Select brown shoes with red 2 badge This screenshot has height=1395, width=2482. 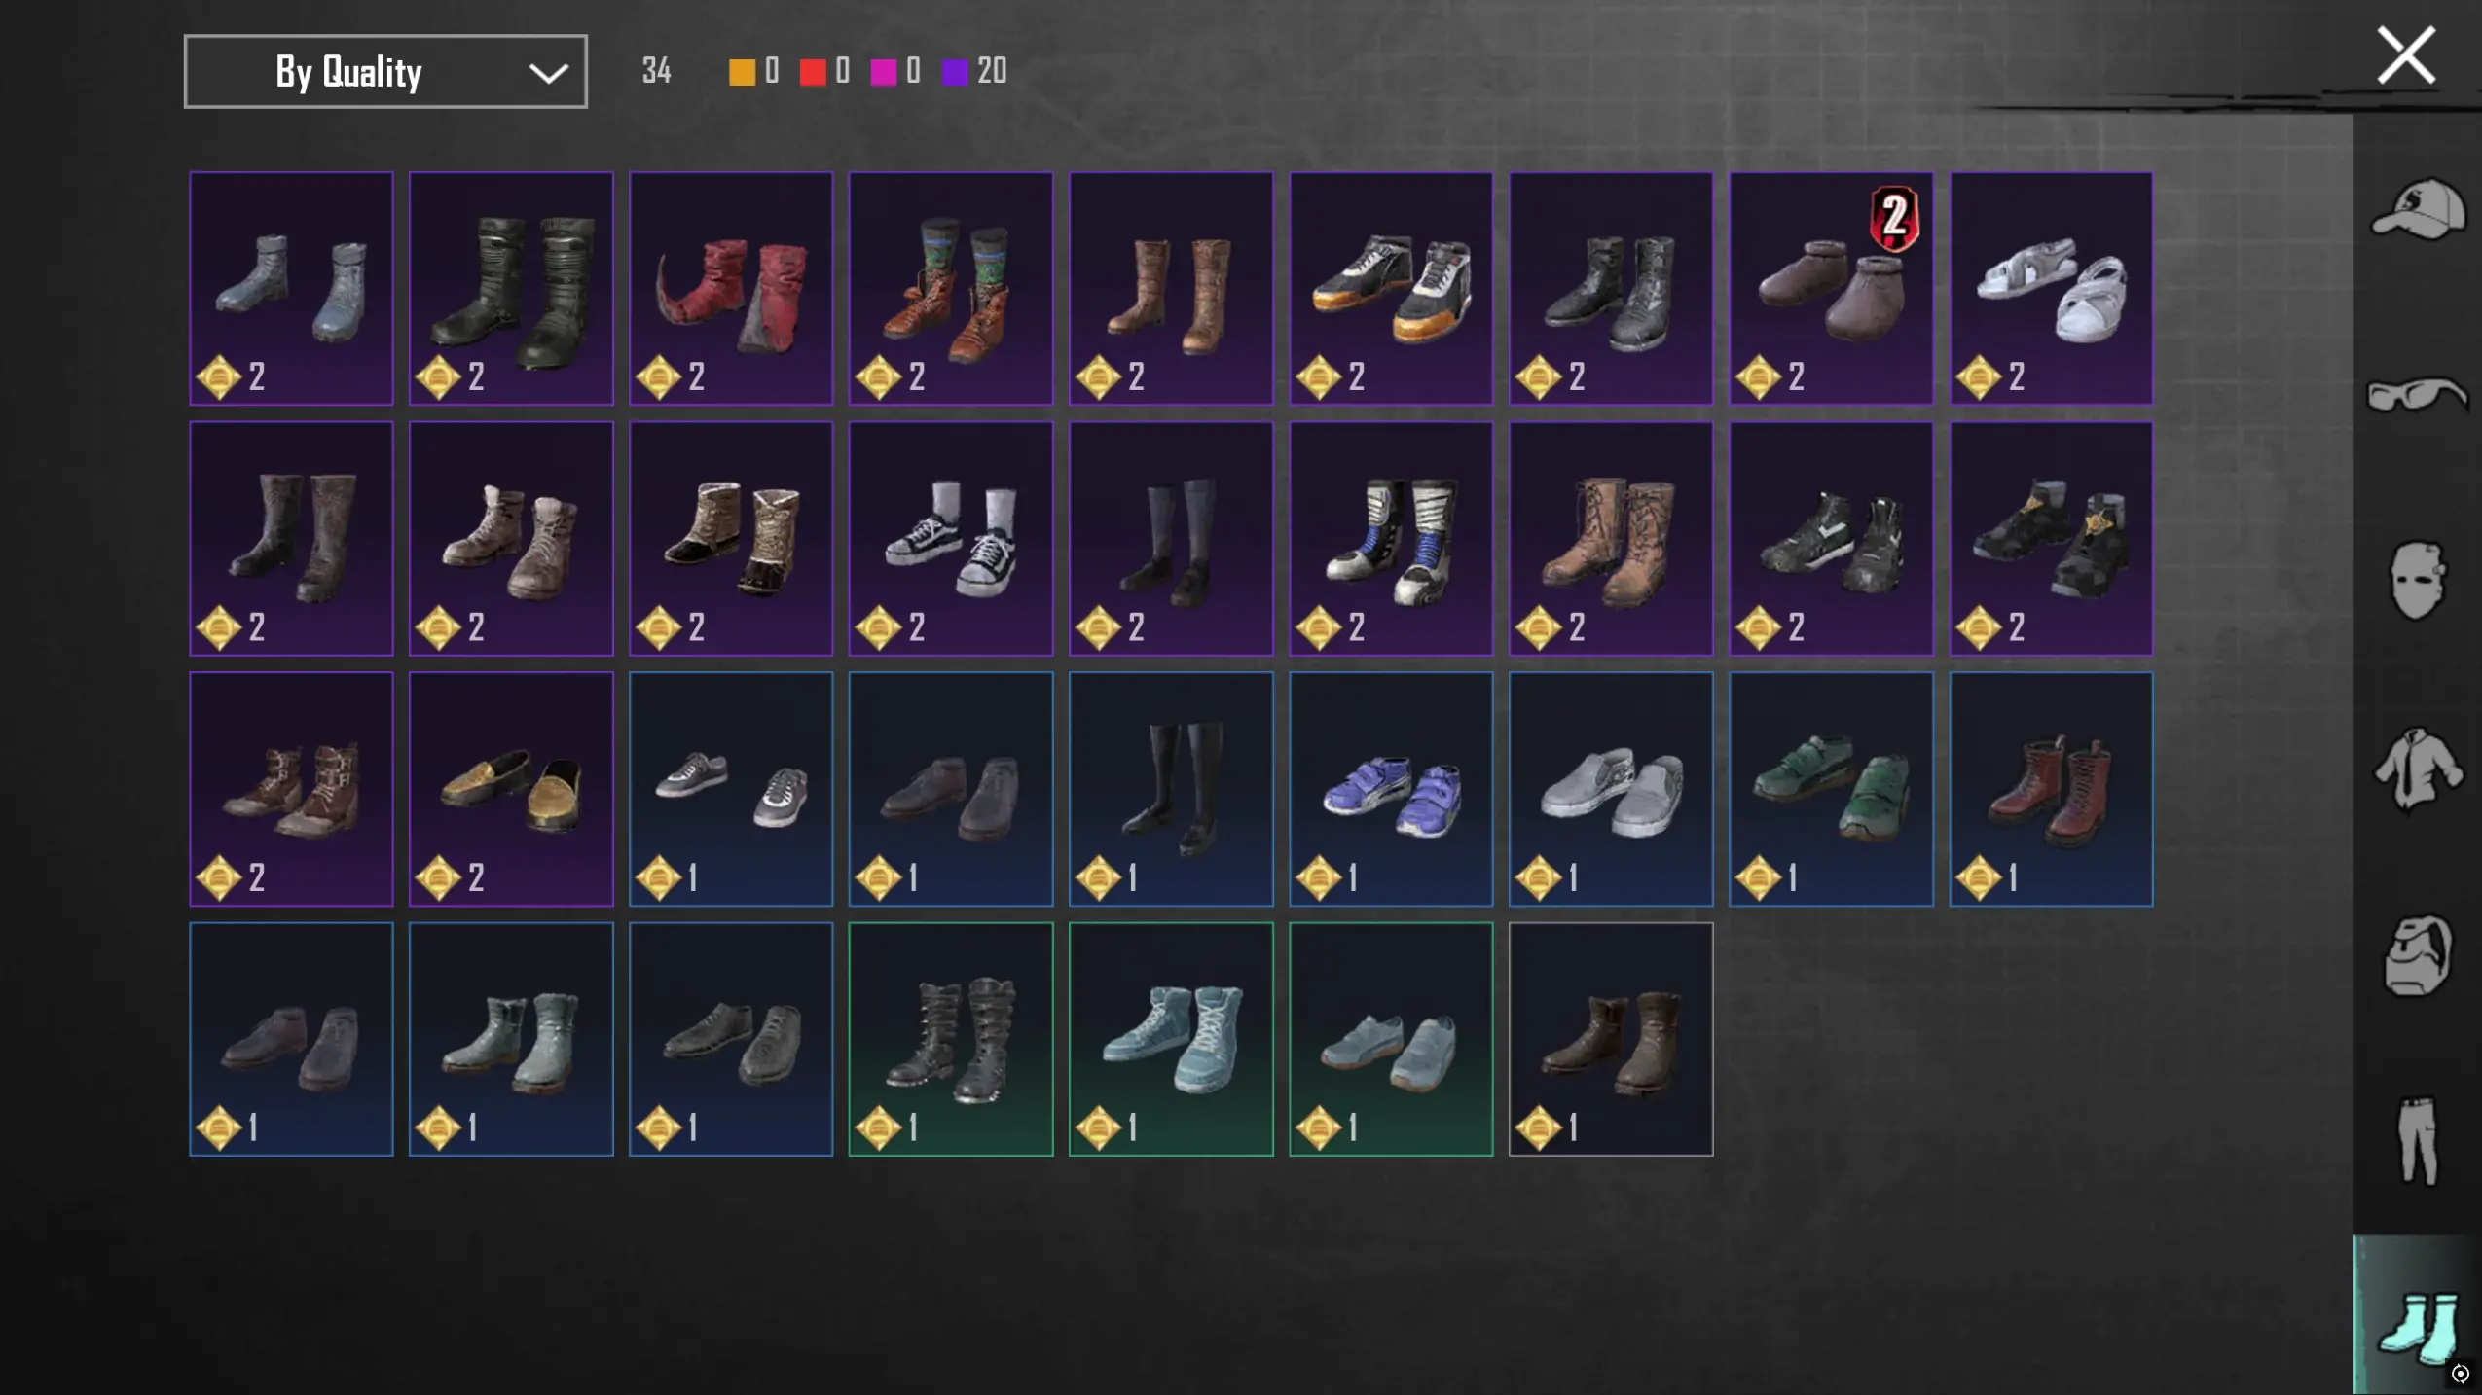pyautogui.click(x=1831, y=288)
